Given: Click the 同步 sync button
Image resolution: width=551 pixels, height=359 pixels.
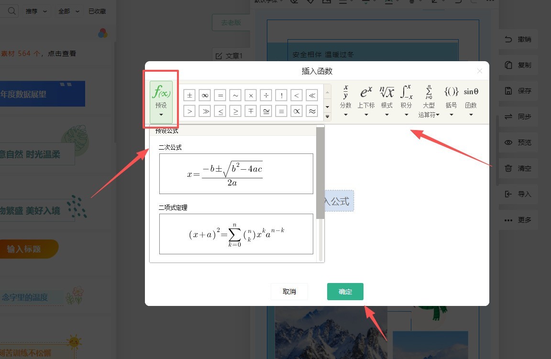Looking at the screenshot, I should [518, 117].
